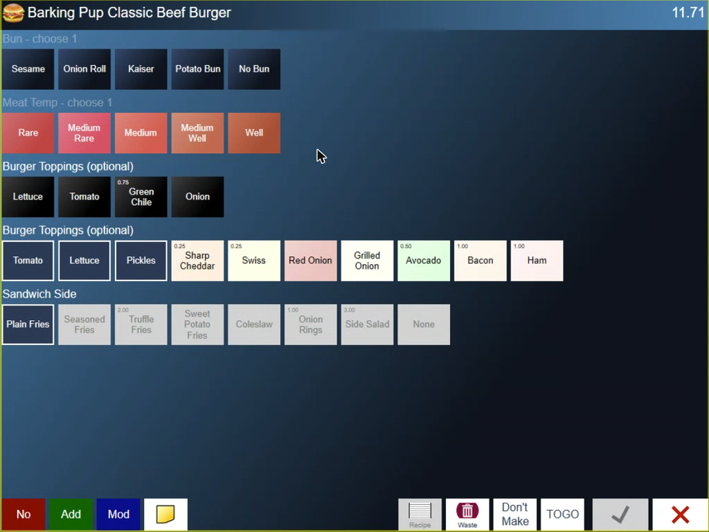Set meat temp to Medium Rare
The width and height of the screenshot is (709, 532).
tap(84, 133)
